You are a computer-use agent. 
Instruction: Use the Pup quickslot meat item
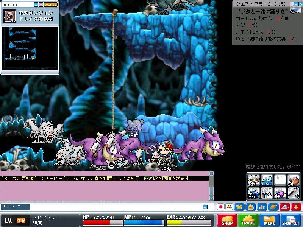pyautogui.click(x=293, y=180)
